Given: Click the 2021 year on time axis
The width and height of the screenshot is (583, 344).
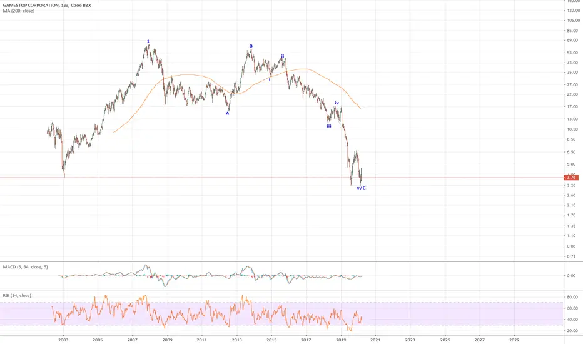Looking at the screenshot, I should [x=375, y=340].
